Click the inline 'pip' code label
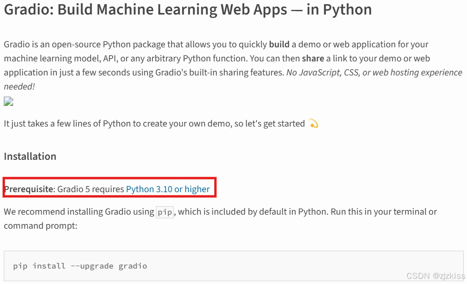This screenshot has width=467, height=284. (165, 212)
